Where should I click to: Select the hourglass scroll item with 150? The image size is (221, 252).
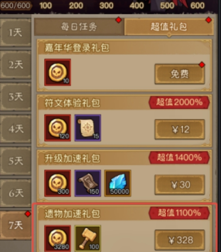point(88,183)
